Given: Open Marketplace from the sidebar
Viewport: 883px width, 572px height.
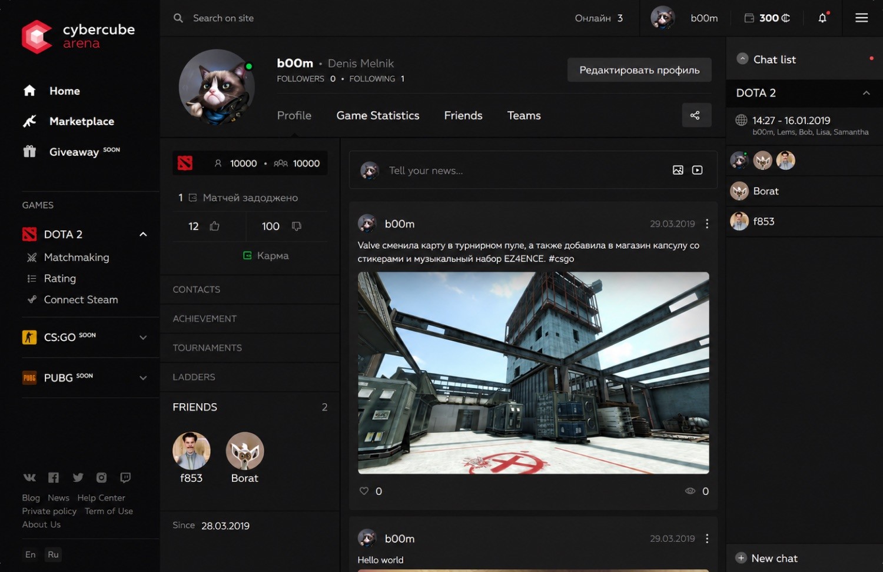Looking at the screenshot, I should (x=82, y=121).
